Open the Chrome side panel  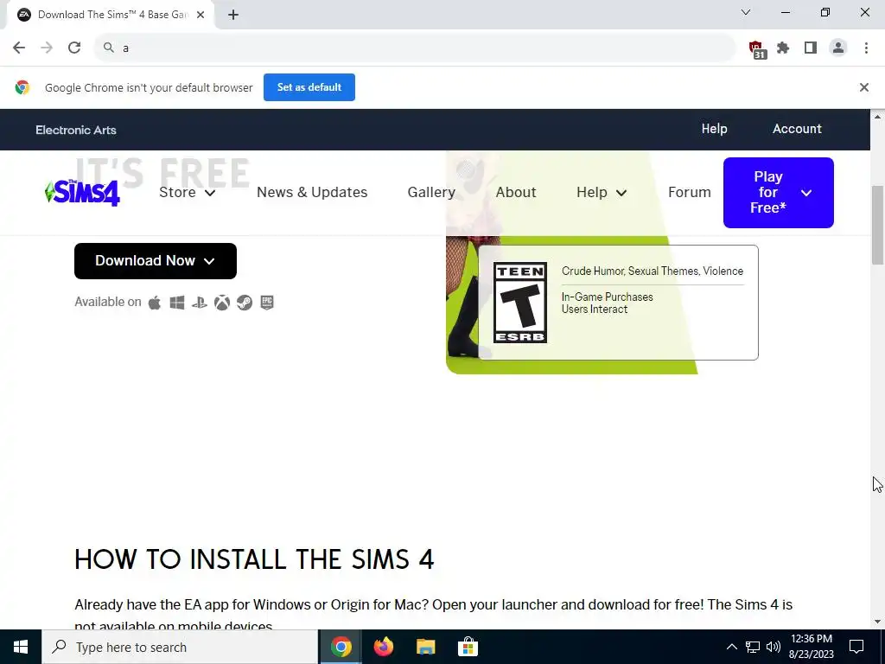811,48
